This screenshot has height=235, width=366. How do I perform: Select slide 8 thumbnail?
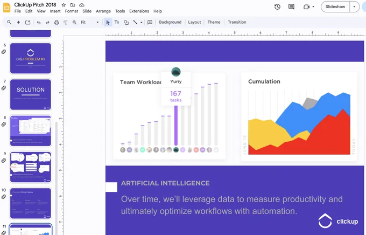tap(31, 131)
